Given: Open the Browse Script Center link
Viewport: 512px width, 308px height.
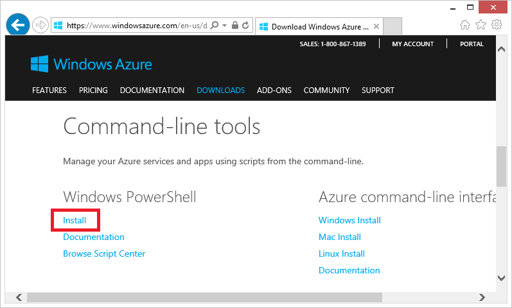Looking at the screenshot, I should [x=104, y=253].
